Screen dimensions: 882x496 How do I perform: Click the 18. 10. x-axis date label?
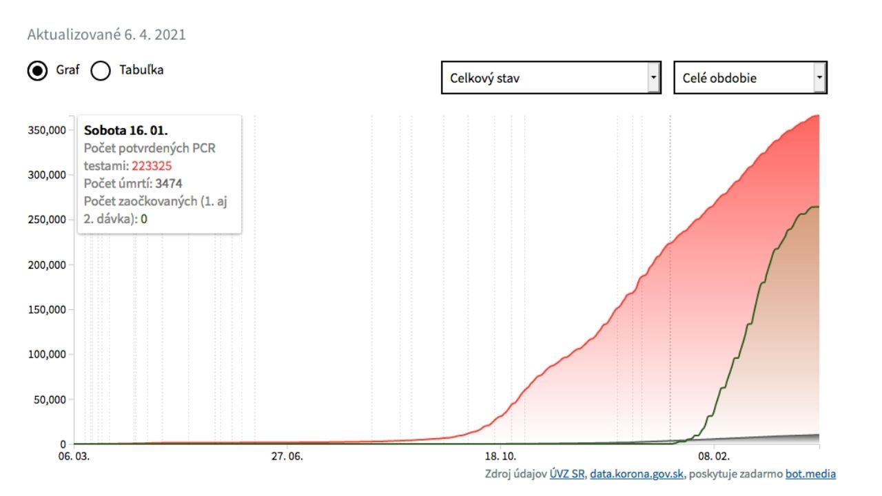point(500,457)
